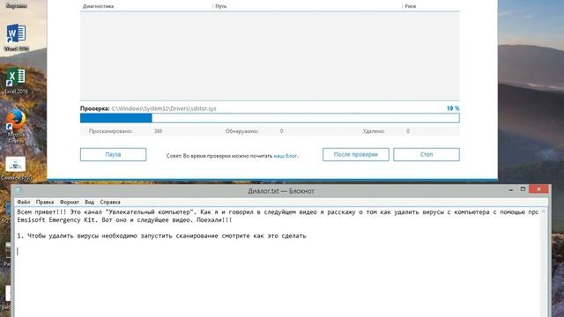564x317 pixels.
Task: Open the Формат menu in Notepad
Action: coord(69,202)
